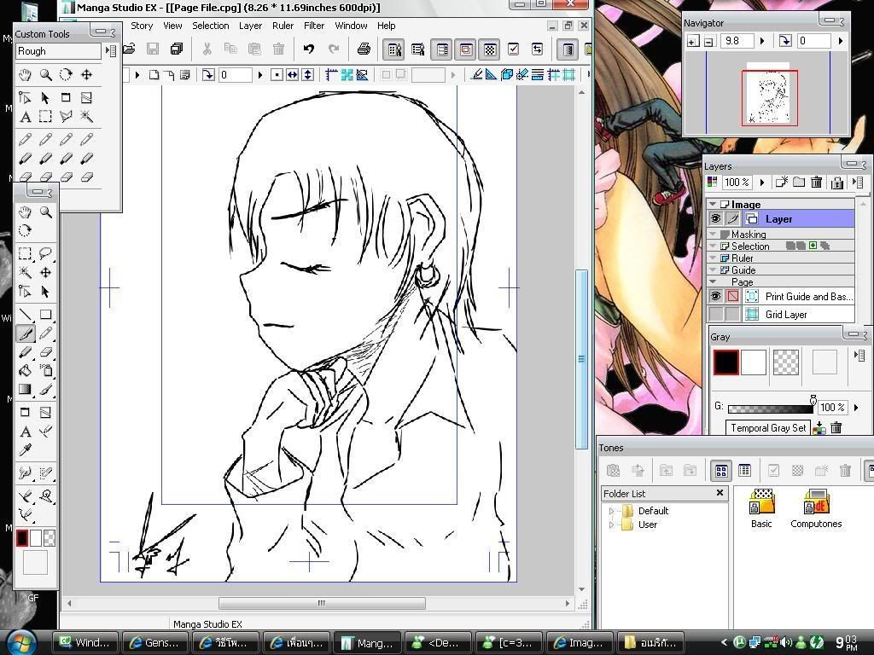Toggle visibility of Print Guide layer
The image size is (874, 655).
(x=715, y=296)
